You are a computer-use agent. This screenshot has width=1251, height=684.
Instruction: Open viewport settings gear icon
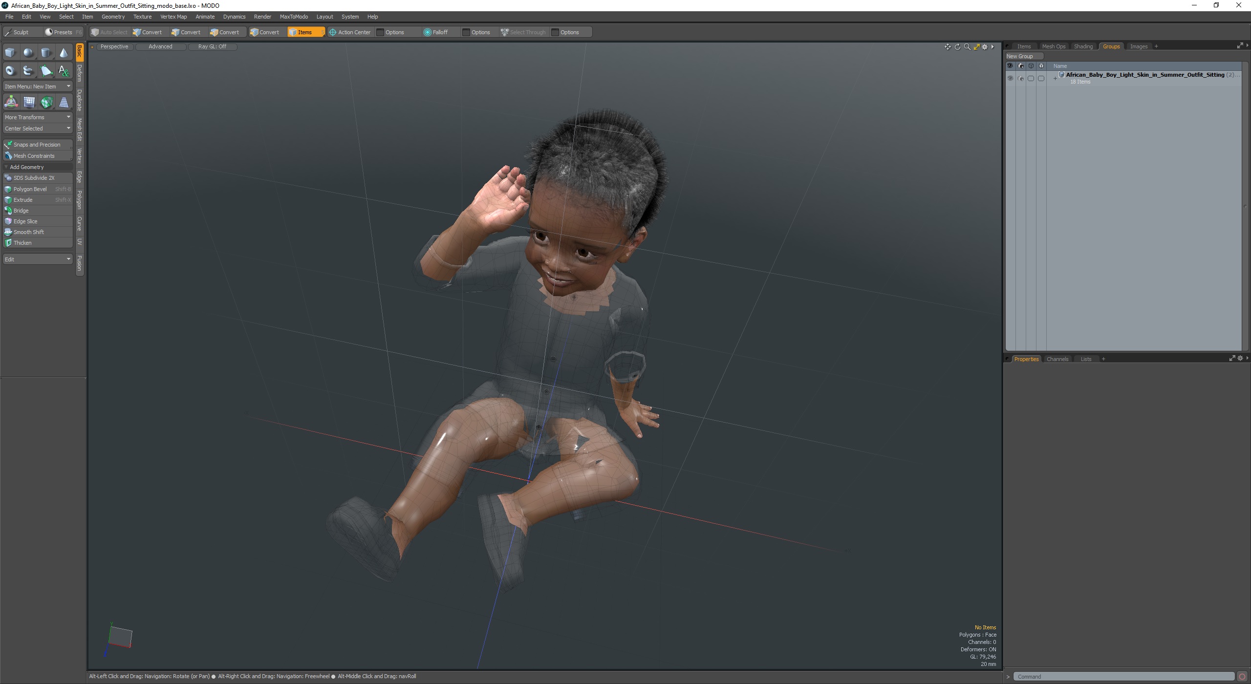point(985,47)
